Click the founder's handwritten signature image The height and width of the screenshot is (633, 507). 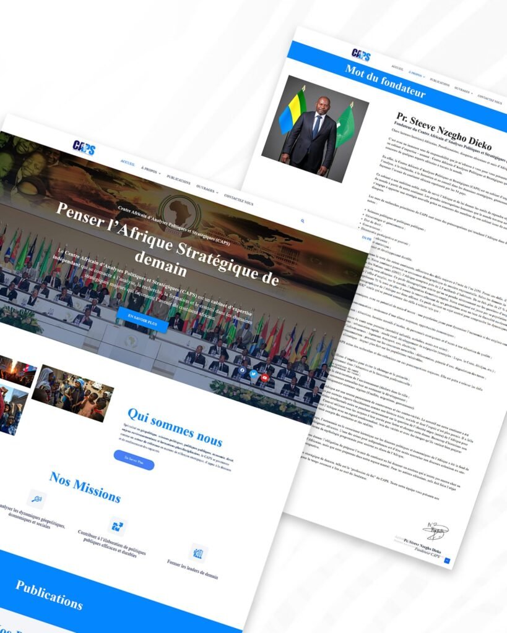click(435, 531)
